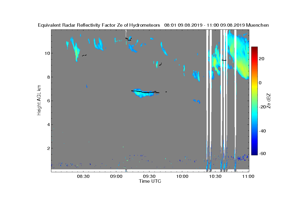Click the plot title 'Equivalent Radar Reflectivity Factor Ze of Hydrometeors'
Viewport: 308px width, 205px height.
[99, 25]
